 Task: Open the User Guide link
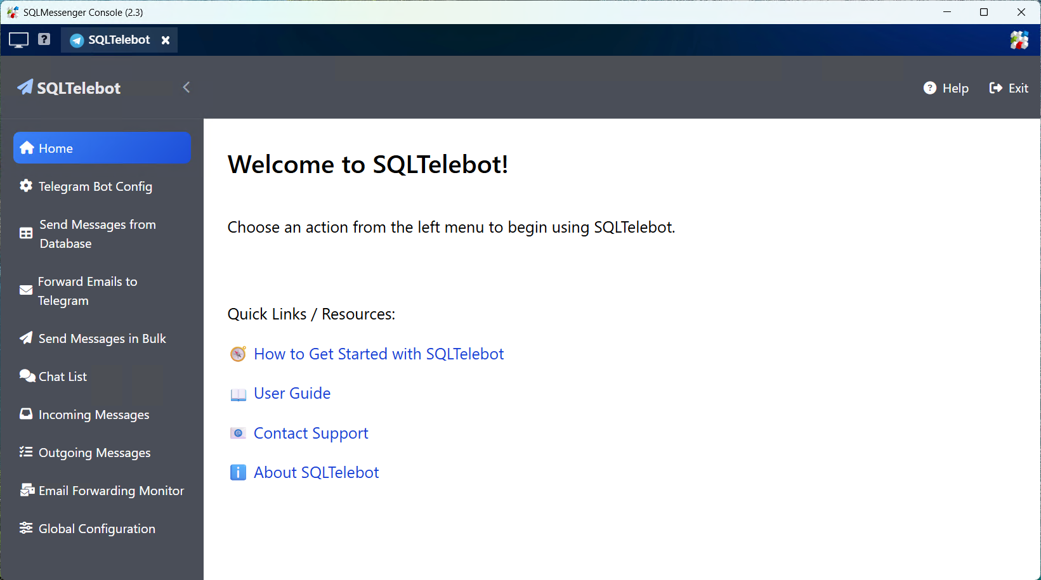292,393
